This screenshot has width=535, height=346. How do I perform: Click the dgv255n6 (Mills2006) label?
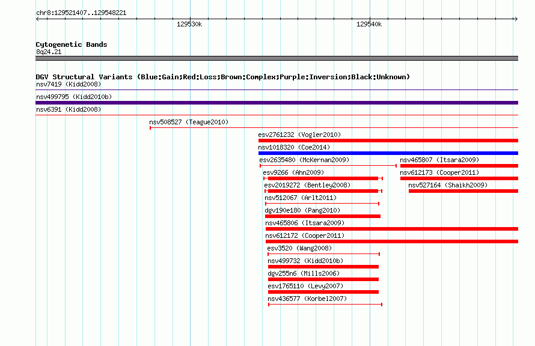tap(304, 273)
